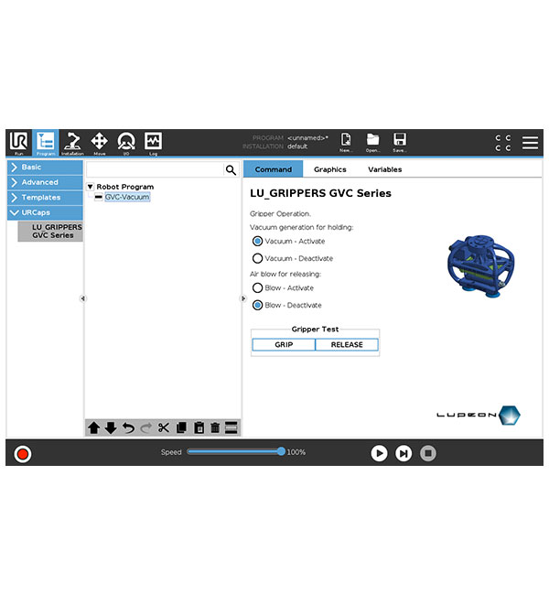
Task: Switch to the Variables tab
Action: (x=384, y=169)
